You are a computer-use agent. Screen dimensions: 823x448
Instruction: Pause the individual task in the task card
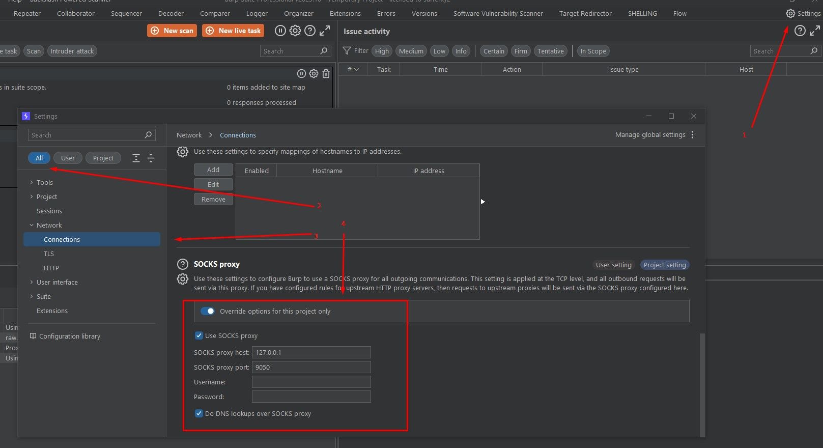pos(301,74)
